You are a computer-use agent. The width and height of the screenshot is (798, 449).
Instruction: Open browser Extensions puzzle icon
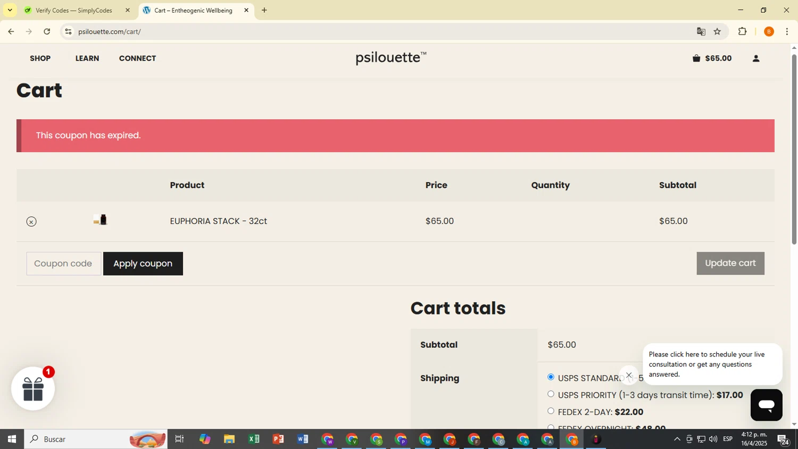coord(743,31)
